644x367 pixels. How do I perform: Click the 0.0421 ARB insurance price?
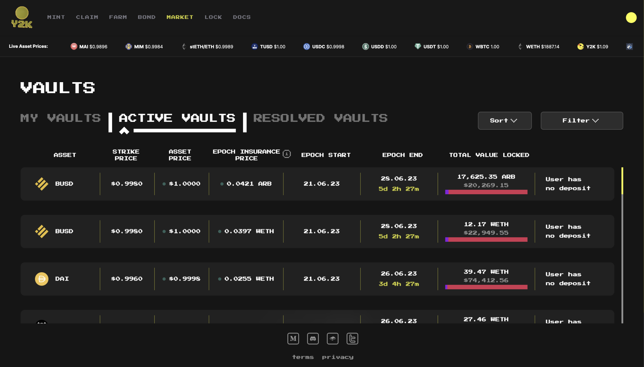click(249, 184)
